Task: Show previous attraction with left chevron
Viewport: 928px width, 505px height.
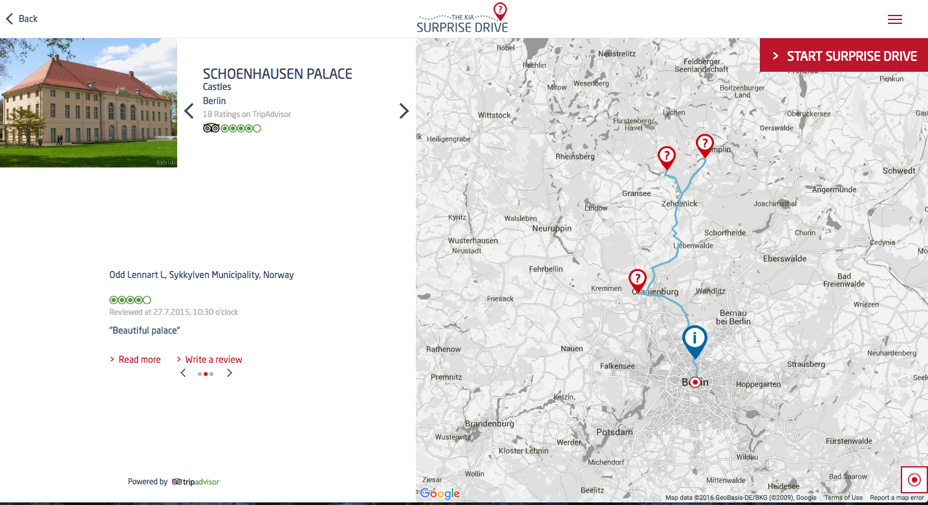Action: pos(189,111)
